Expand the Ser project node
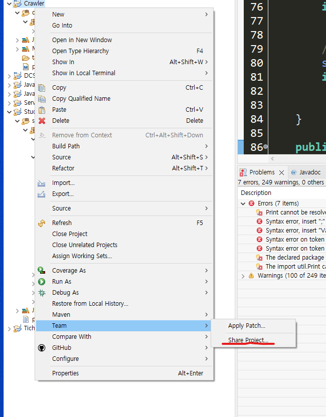326x417 pixels. click(10, 103)
